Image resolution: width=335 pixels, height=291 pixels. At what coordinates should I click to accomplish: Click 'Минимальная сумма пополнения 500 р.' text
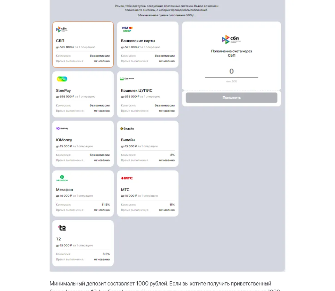click(x=166, y=15)
